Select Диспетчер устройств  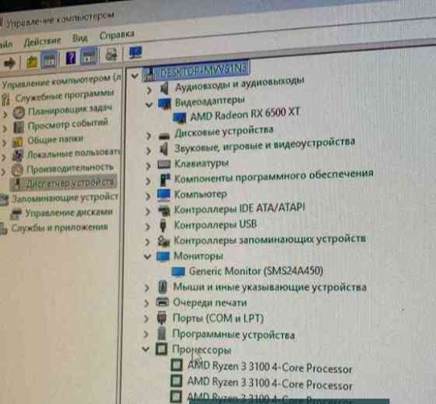click(x=70, y=183)
